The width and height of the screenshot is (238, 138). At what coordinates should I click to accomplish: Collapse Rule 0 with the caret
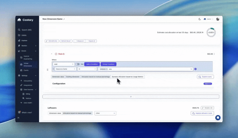point(52,54)
